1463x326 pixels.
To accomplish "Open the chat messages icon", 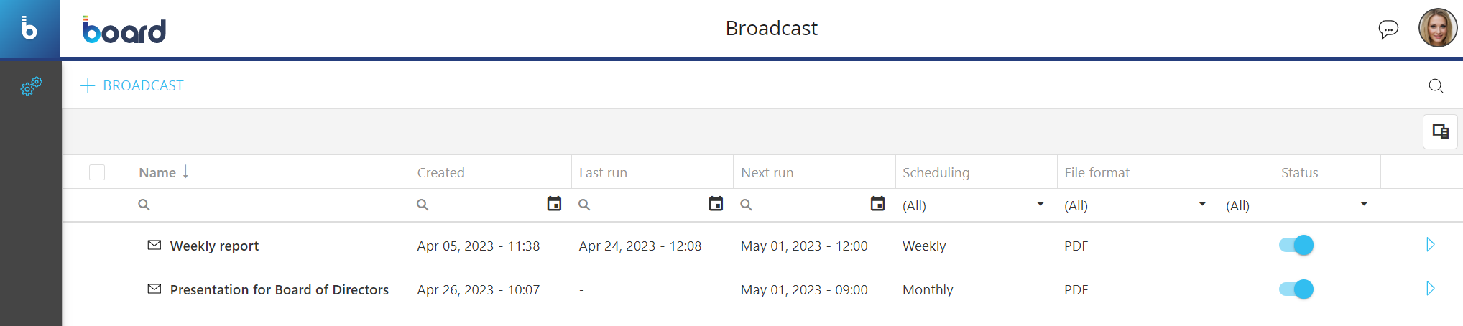I will 1388,29.
